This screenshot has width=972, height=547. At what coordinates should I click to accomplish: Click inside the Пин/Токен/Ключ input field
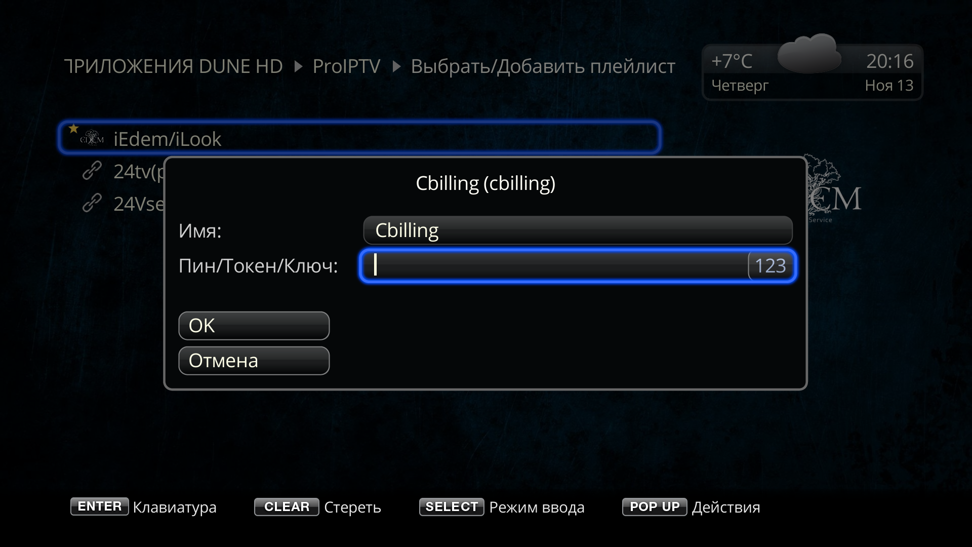click(578, 266)
